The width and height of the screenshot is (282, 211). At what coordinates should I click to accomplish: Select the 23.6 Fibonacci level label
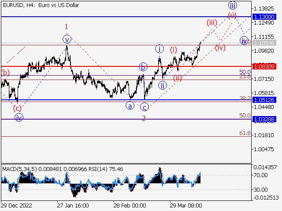tap(245, 77)
